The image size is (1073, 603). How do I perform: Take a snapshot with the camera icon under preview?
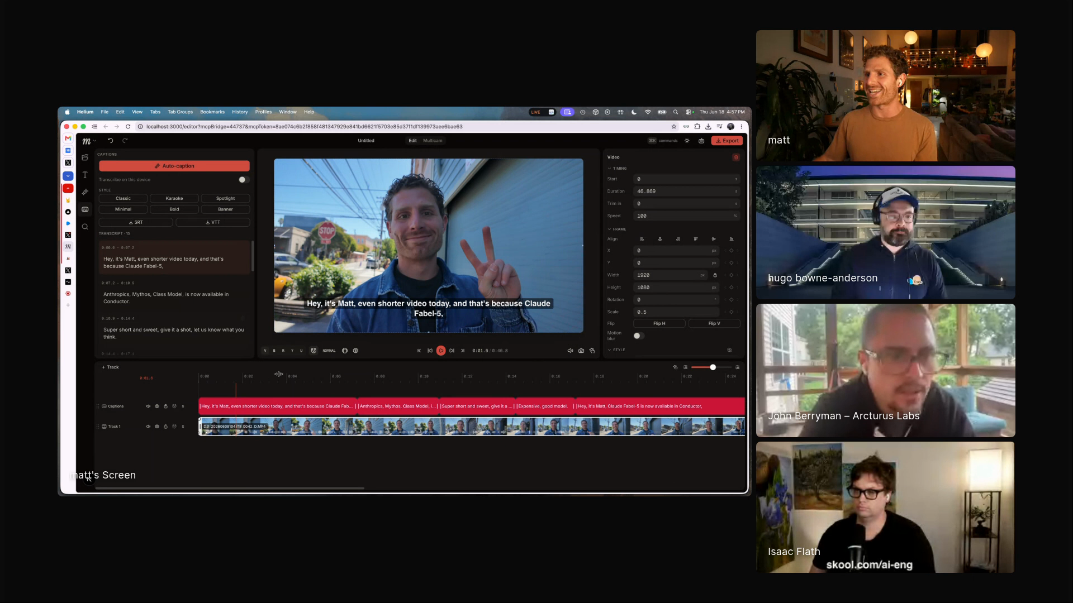pos(581,351)
